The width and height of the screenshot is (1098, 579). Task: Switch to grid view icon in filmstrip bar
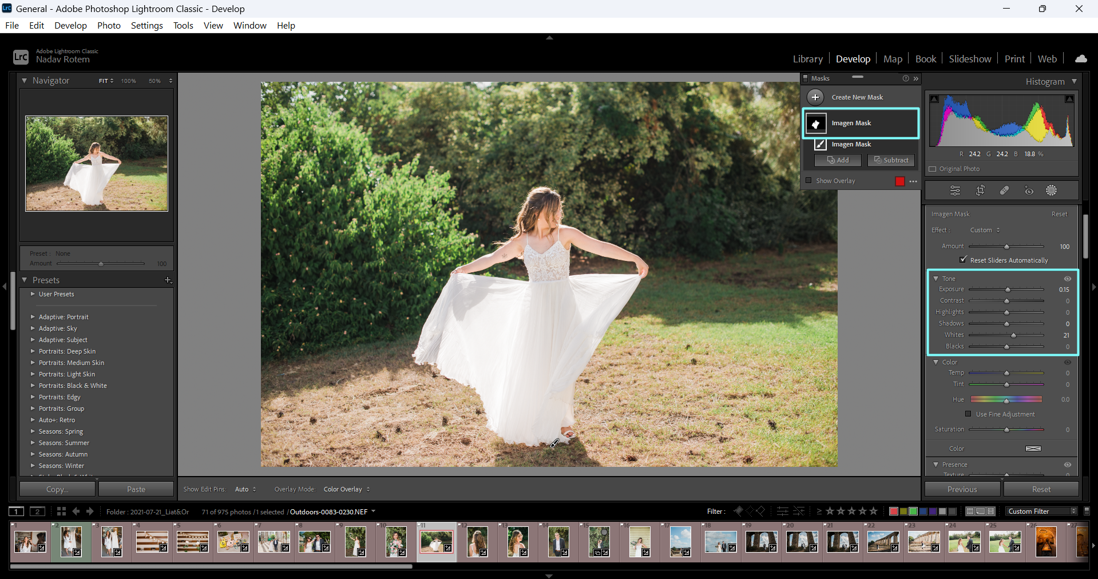click(x=61, y=511)
